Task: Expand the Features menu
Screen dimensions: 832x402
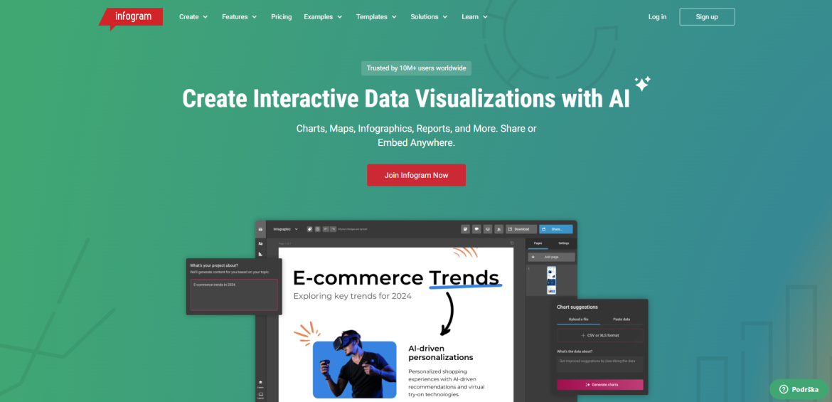Action: point(240,16)
